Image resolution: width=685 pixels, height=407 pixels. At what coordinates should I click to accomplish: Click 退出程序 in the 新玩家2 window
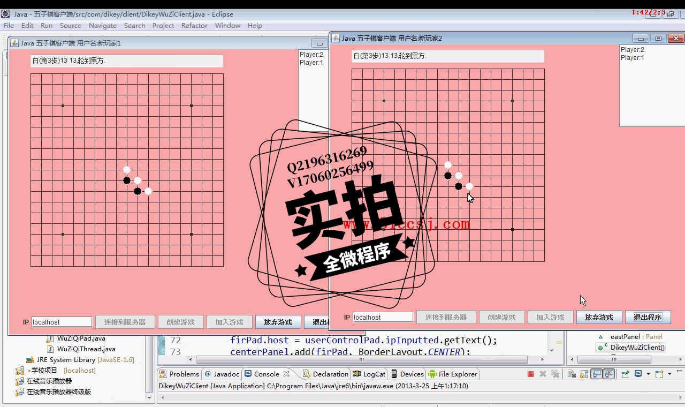[648, 317]
